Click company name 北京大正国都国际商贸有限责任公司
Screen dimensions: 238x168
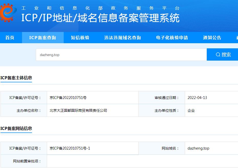(x=78, y=110)
